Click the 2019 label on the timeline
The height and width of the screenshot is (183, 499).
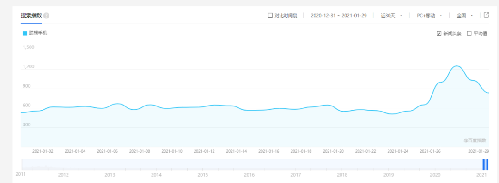[389, 175]
